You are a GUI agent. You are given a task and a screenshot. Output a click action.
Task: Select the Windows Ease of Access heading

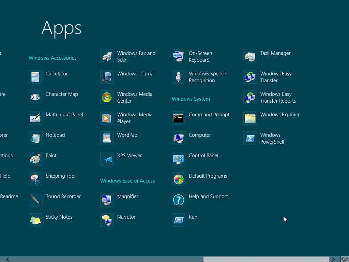[x=127, y=181]
